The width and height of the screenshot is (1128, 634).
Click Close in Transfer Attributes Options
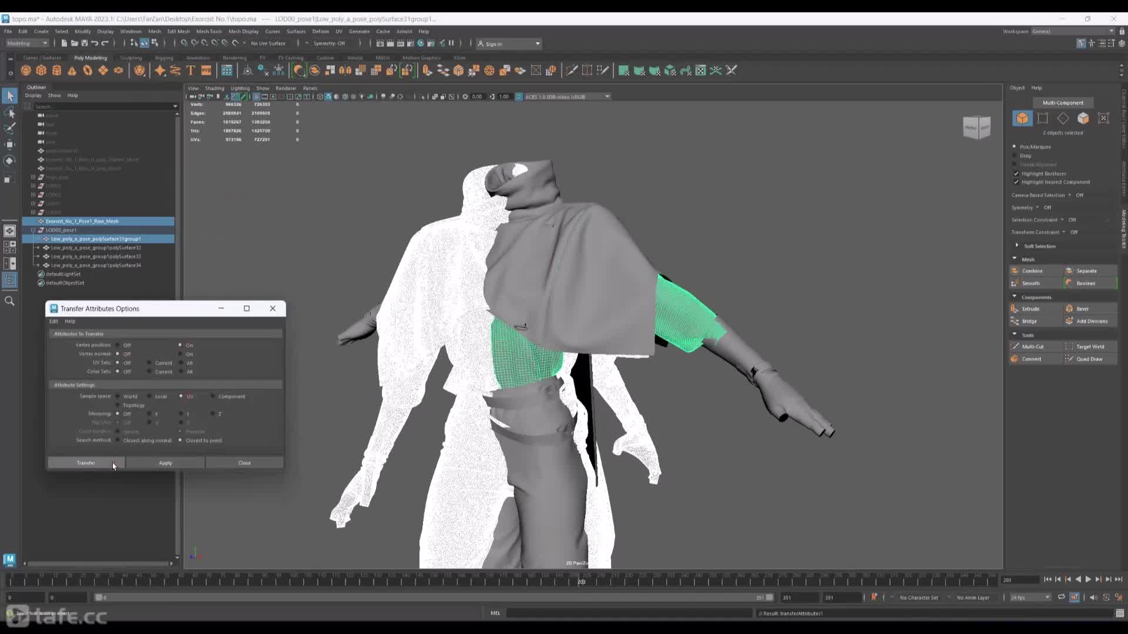click(x=244, y=463)
